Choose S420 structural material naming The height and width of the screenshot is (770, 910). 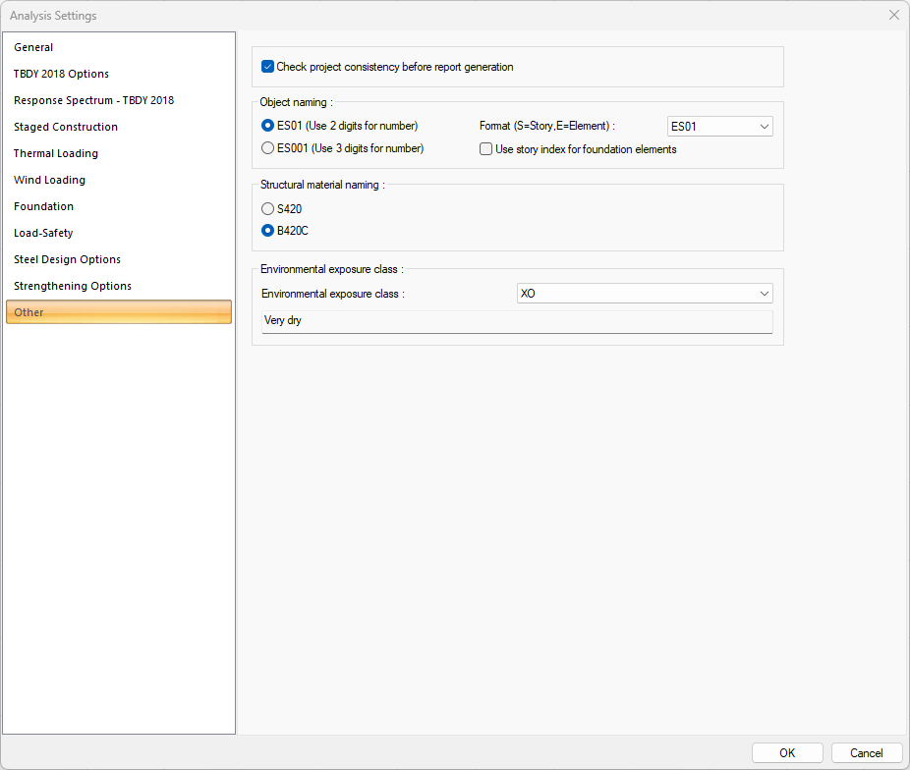pos(268,208)
